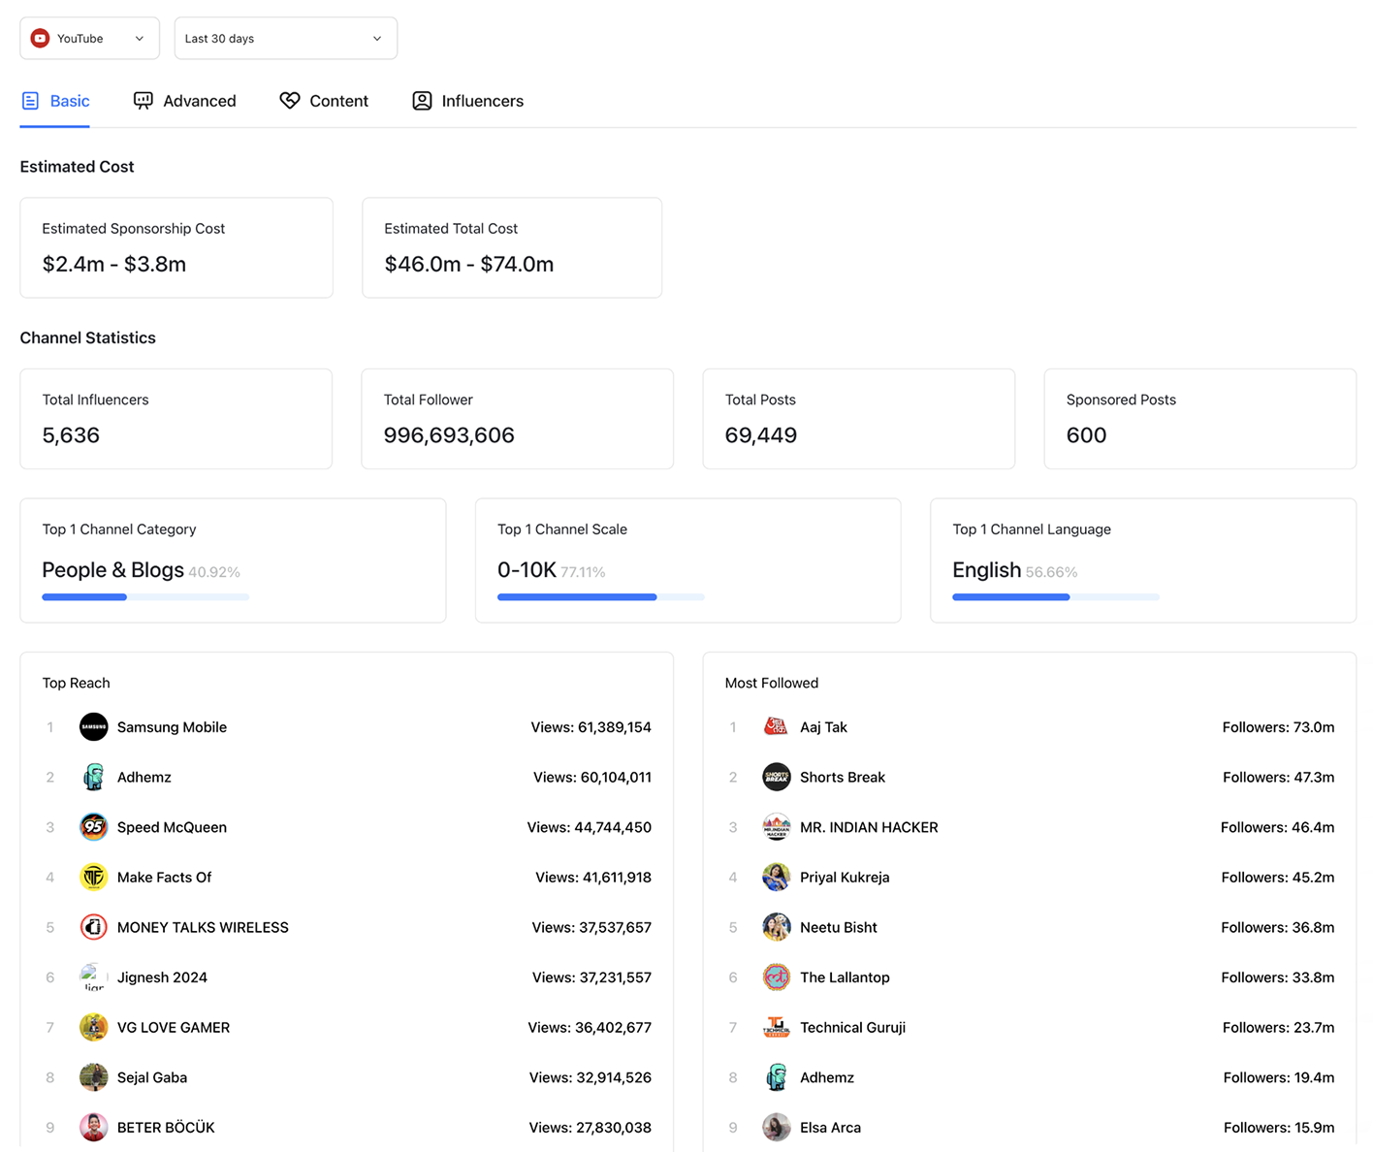The width and height of the screenshot is (1373, 1152).
Task: Click the 0-10K channel scale progress bar
Action: 600,597
